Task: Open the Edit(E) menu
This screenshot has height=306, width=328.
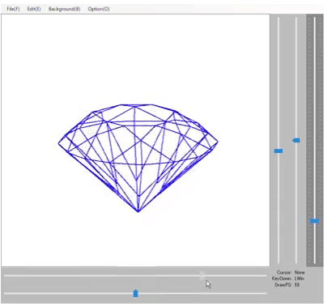Action: click(x=34, y=9)
